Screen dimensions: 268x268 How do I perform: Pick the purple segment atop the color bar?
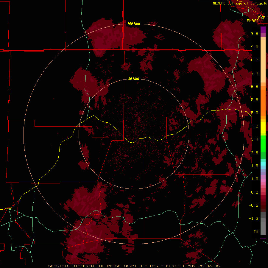click(x=263, y=30)
